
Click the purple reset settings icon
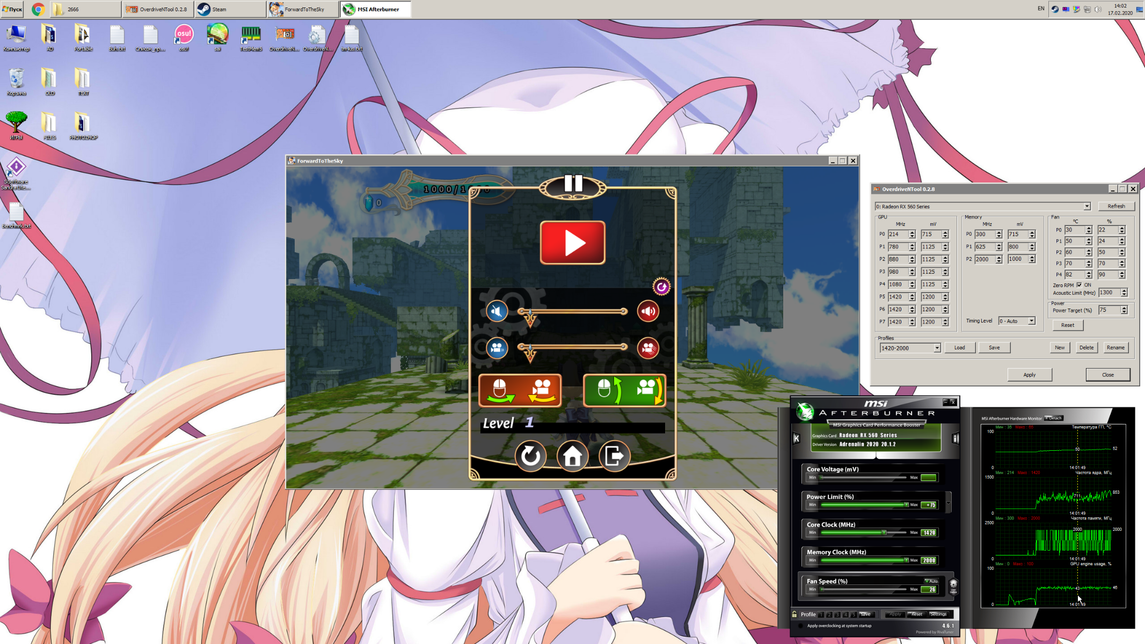click(661, 287)
